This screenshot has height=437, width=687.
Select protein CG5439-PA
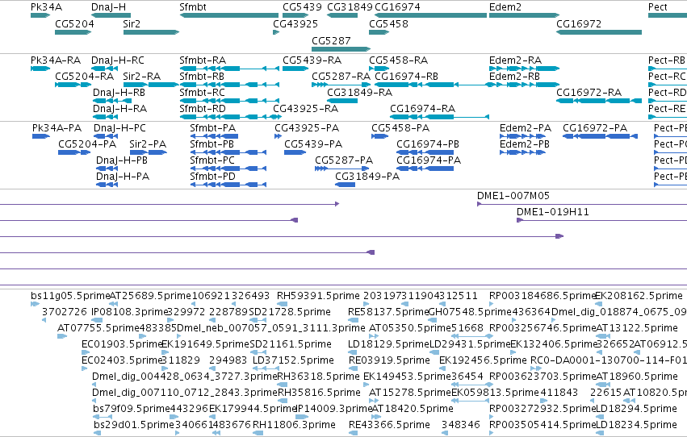pyautogui.click(x=295, y=152)
